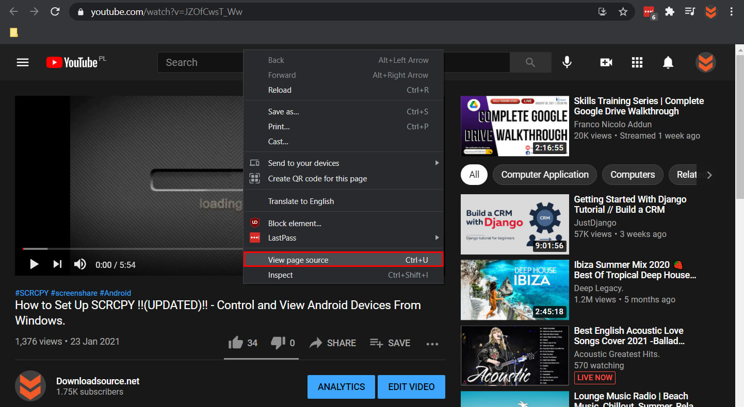Open the YouTube apps grid icon
The height and width of the screenshot is (407, 744).
coord(637,62)
